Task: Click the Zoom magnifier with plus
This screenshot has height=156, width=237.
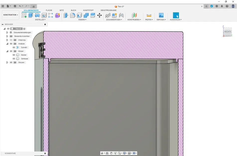Action: point(115,153)
